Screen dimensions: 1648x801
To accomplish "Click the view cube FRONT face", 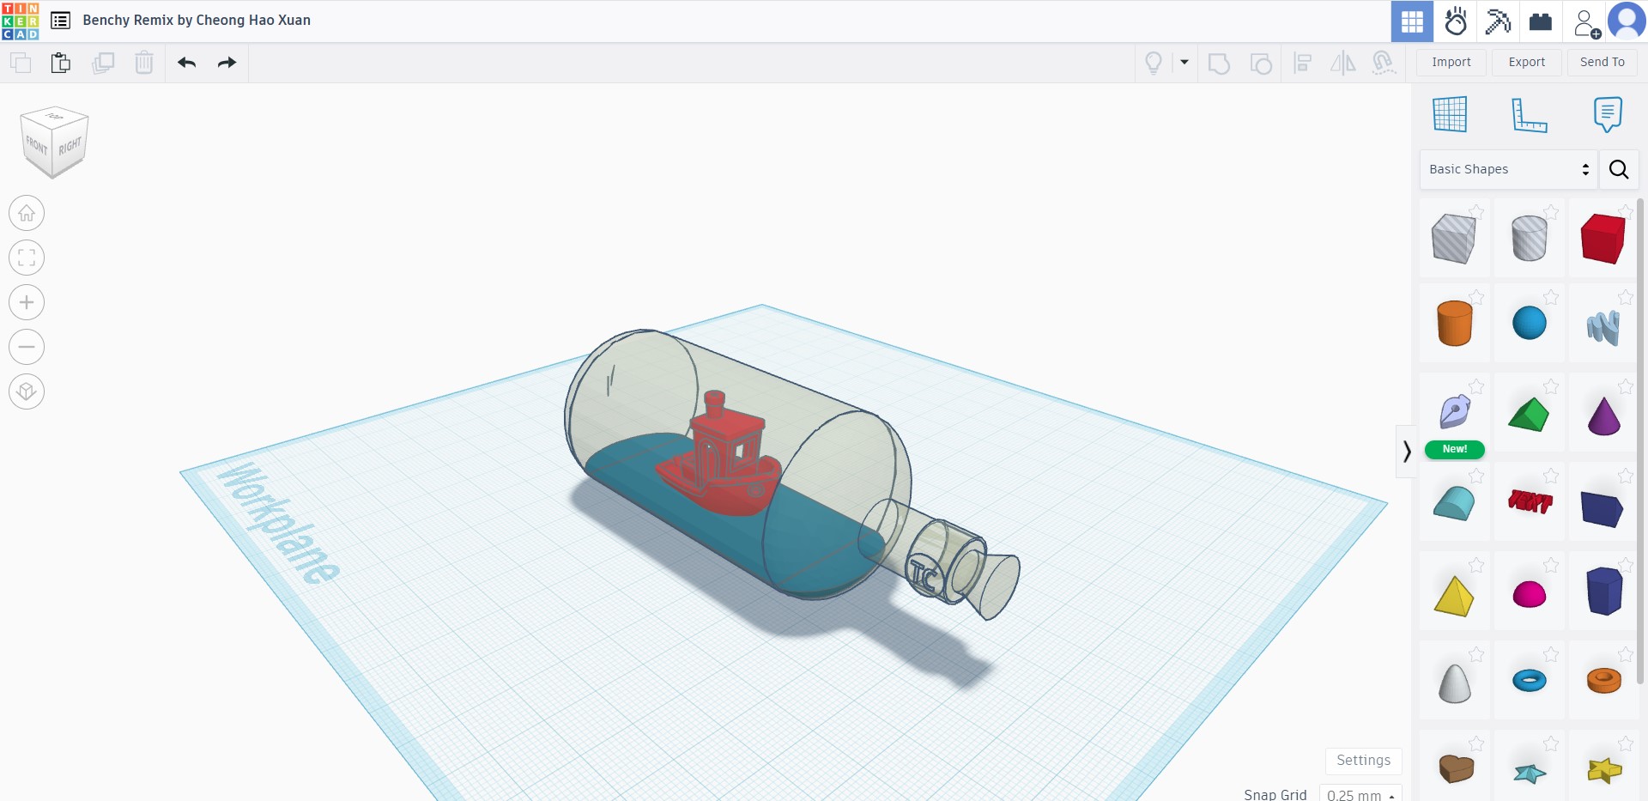I will [37, 146].
